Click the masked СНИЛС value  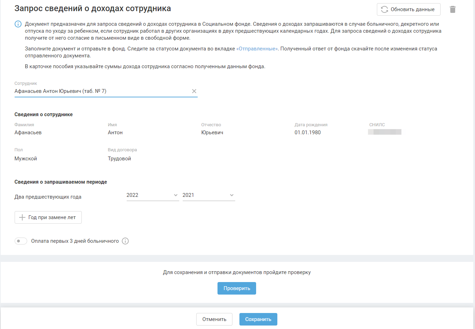point(385,132)
